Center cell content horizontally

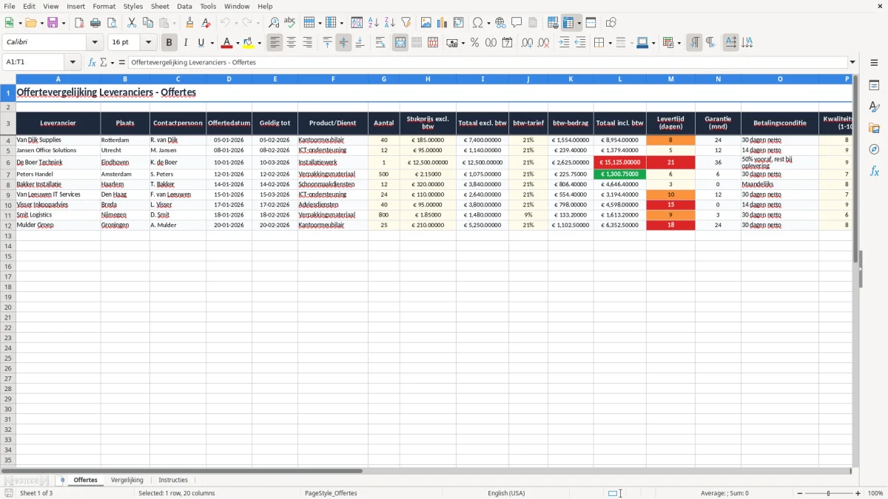[x=291, y=43]
